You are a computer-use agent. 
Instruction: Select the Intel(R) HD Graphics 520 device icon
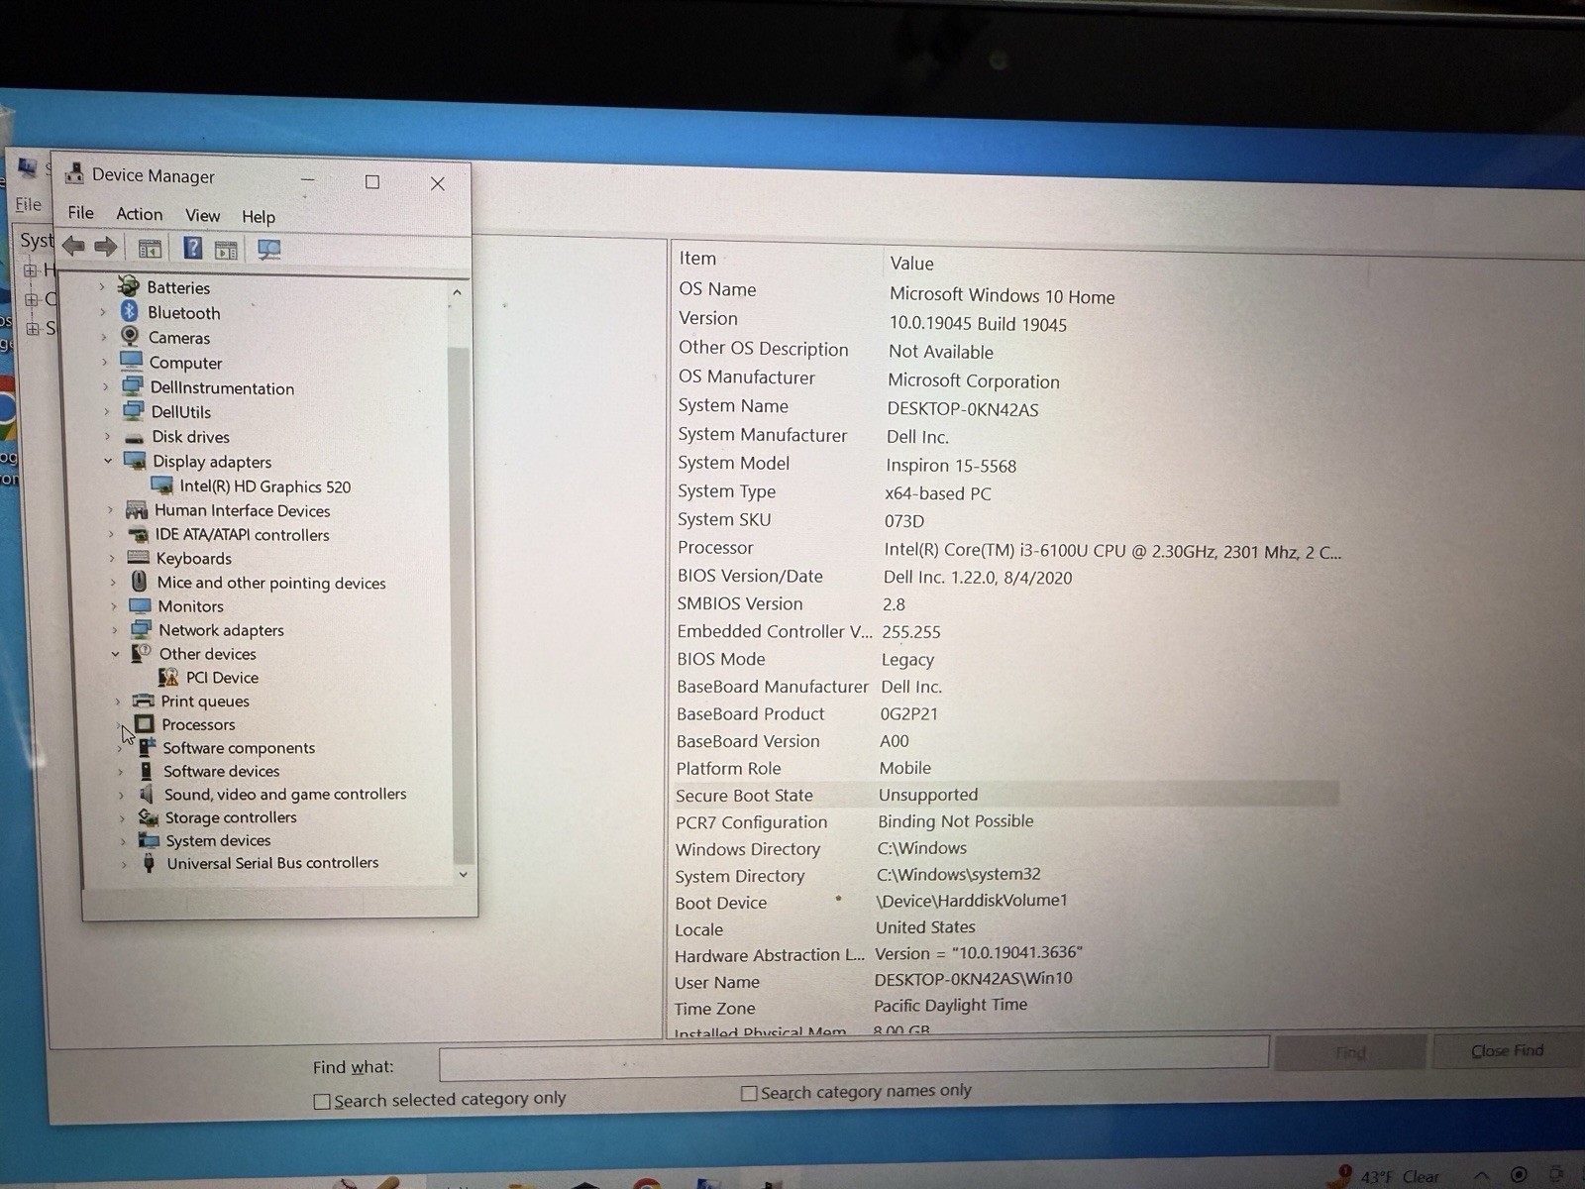click(x=162, y=486)
